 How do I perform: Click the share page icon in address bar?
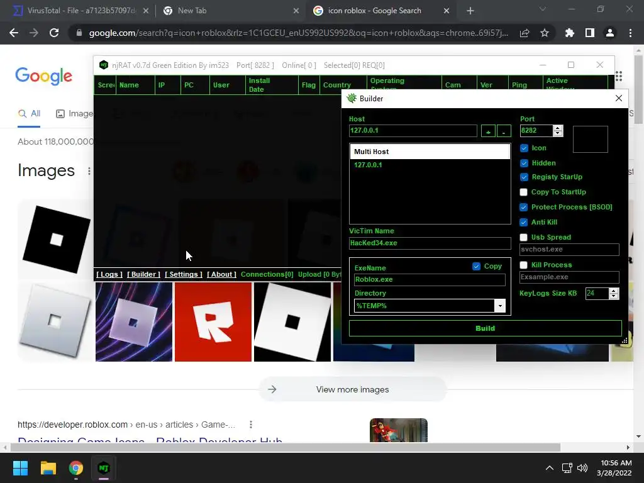point(525,33)
